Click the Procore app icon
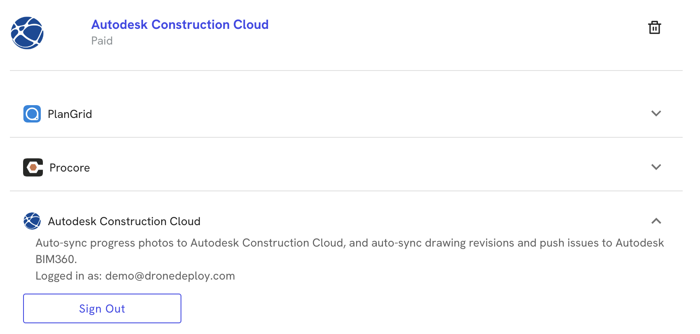 pos(33,167)
